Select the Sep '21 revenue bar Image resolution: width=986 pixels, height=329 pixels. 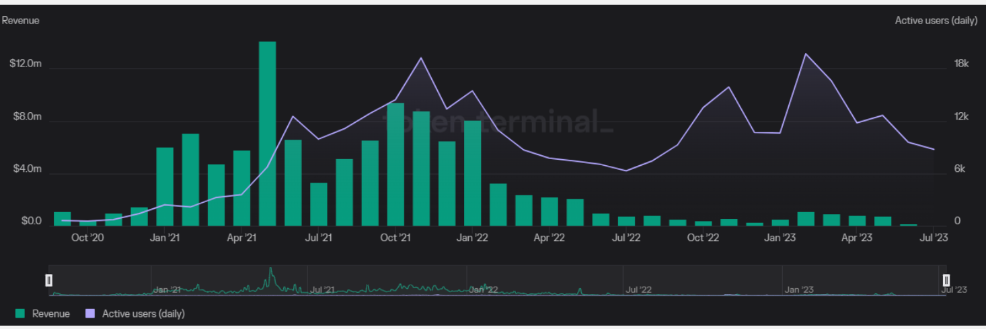click(x=370, y=183)
